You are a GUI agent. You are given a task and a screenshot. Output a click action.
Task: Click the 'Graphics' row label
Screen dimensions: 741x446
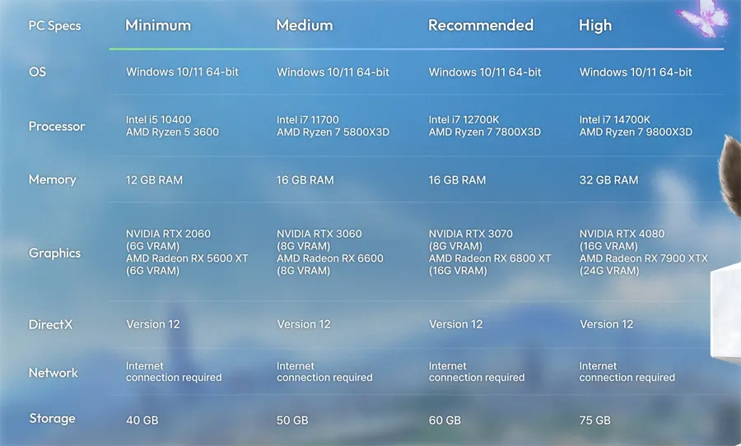click(x=54, y=253)
